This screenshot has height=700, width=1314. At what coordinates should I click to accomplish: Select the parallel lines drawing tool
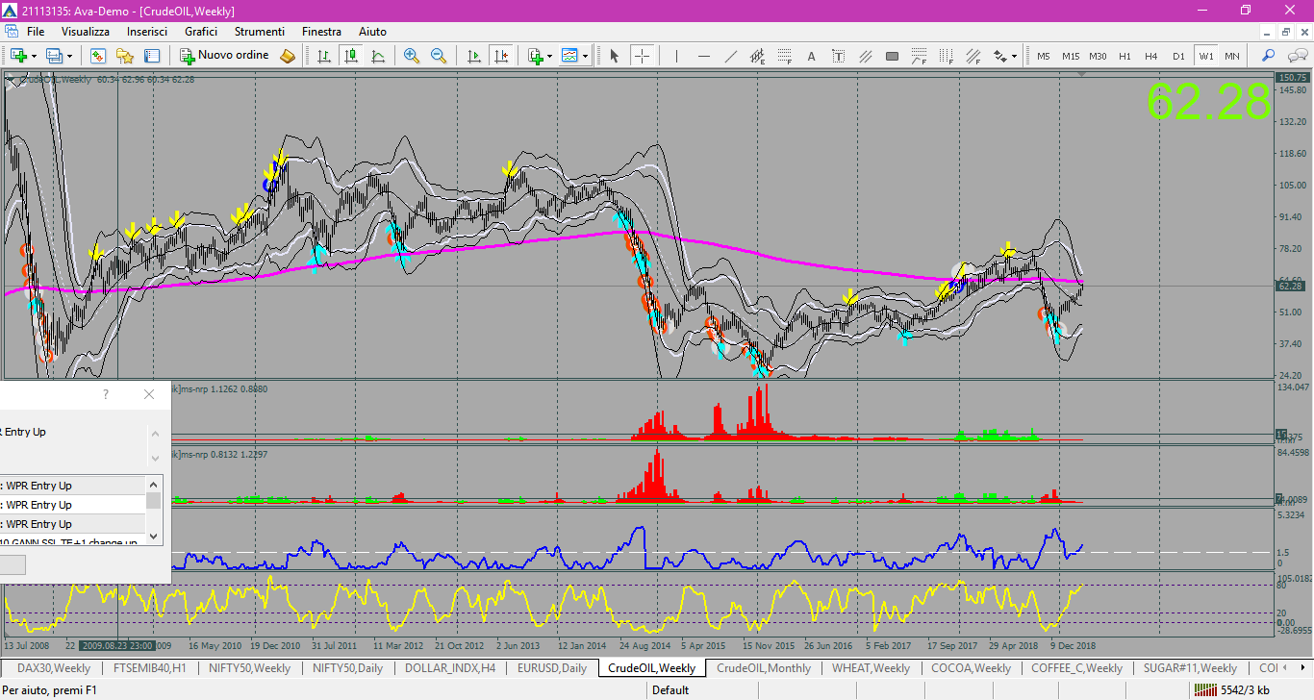pyautogui.click(x=865, y=56)
